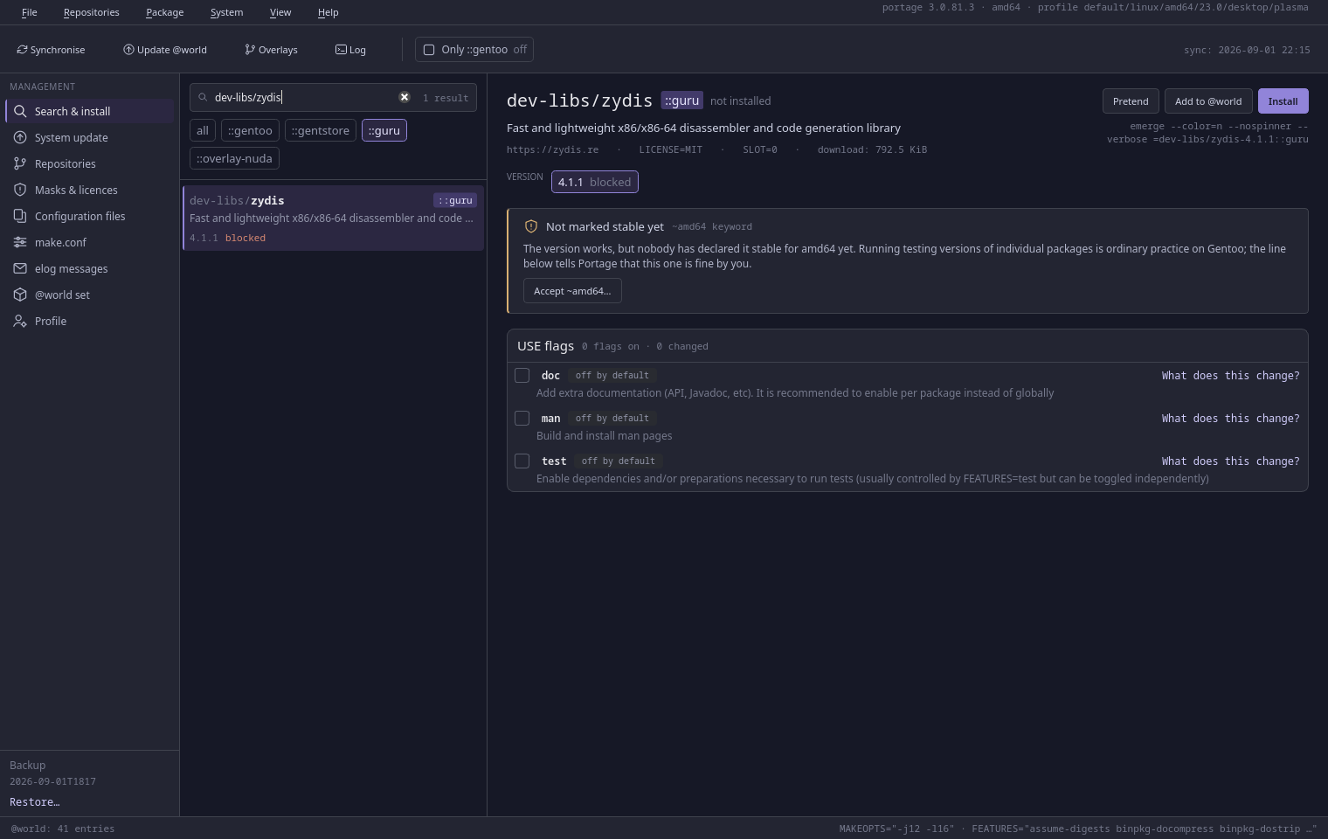Image resolution: width=1328 pixels, height=839 pixels.
Task: Select the 'all' repository filter
Action: click(x=203, y=130)
